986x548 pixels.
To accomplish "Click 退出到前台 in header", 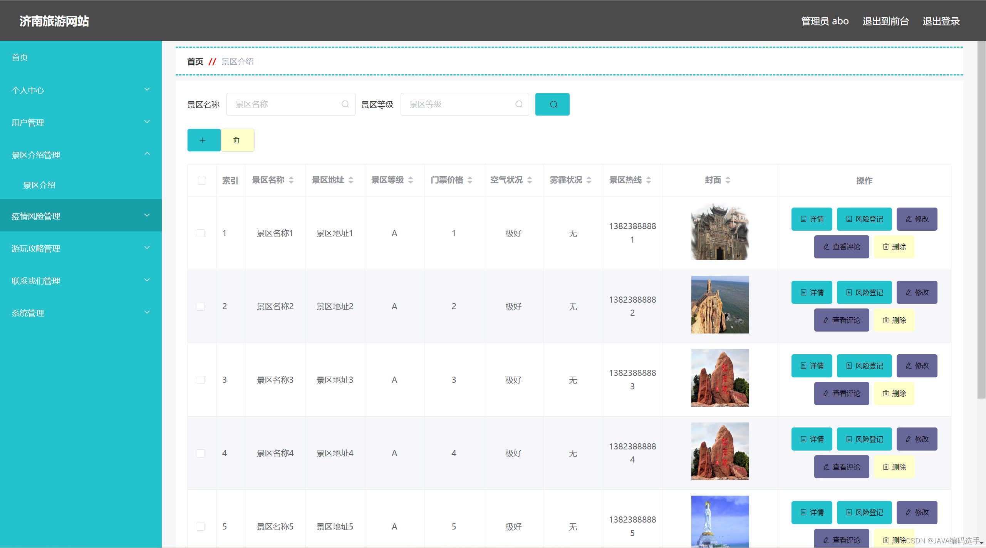I will tap(885, 21).
